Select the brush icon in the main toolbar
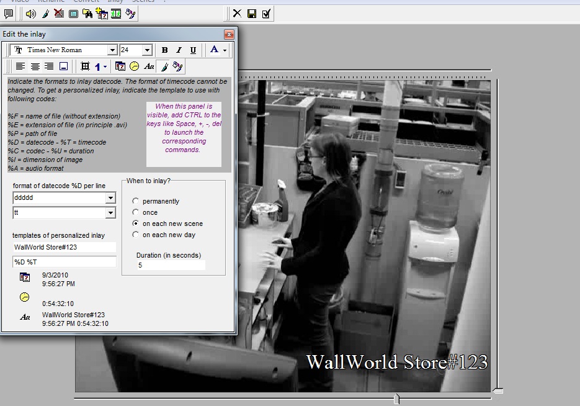Viewport: 580px width, 406px height. click(x=45, y=14)
